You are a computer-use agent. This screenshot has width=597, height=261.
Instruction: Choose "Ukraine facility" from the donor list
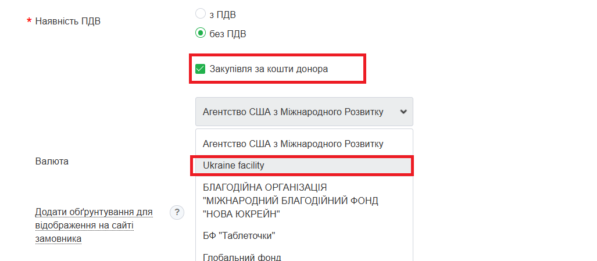302,166
